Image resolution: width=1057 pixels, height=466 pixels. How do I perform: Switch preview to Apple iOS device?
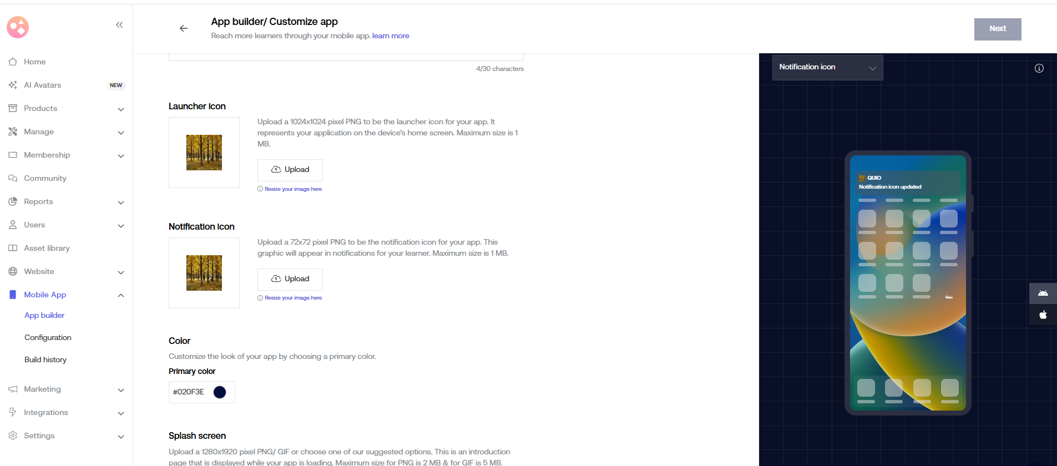1043,315
